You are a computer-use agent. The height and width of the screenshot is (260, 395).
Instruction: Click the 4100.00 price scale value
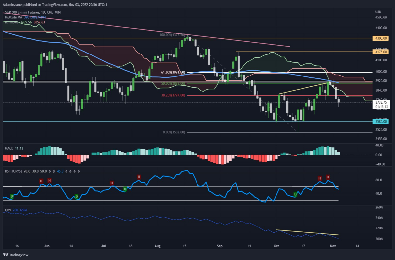coord(382,60)
